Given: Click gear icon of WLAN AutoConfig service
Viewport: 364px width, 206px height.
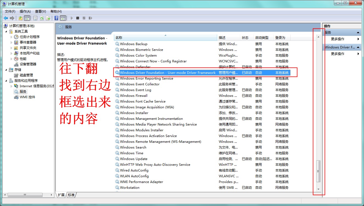Looking at the screenshot, I should pos(117,176).
